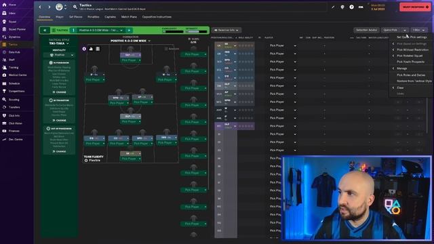434x244 pixels.
Task: Click Change under In Transition
Action: coord(59,121)
